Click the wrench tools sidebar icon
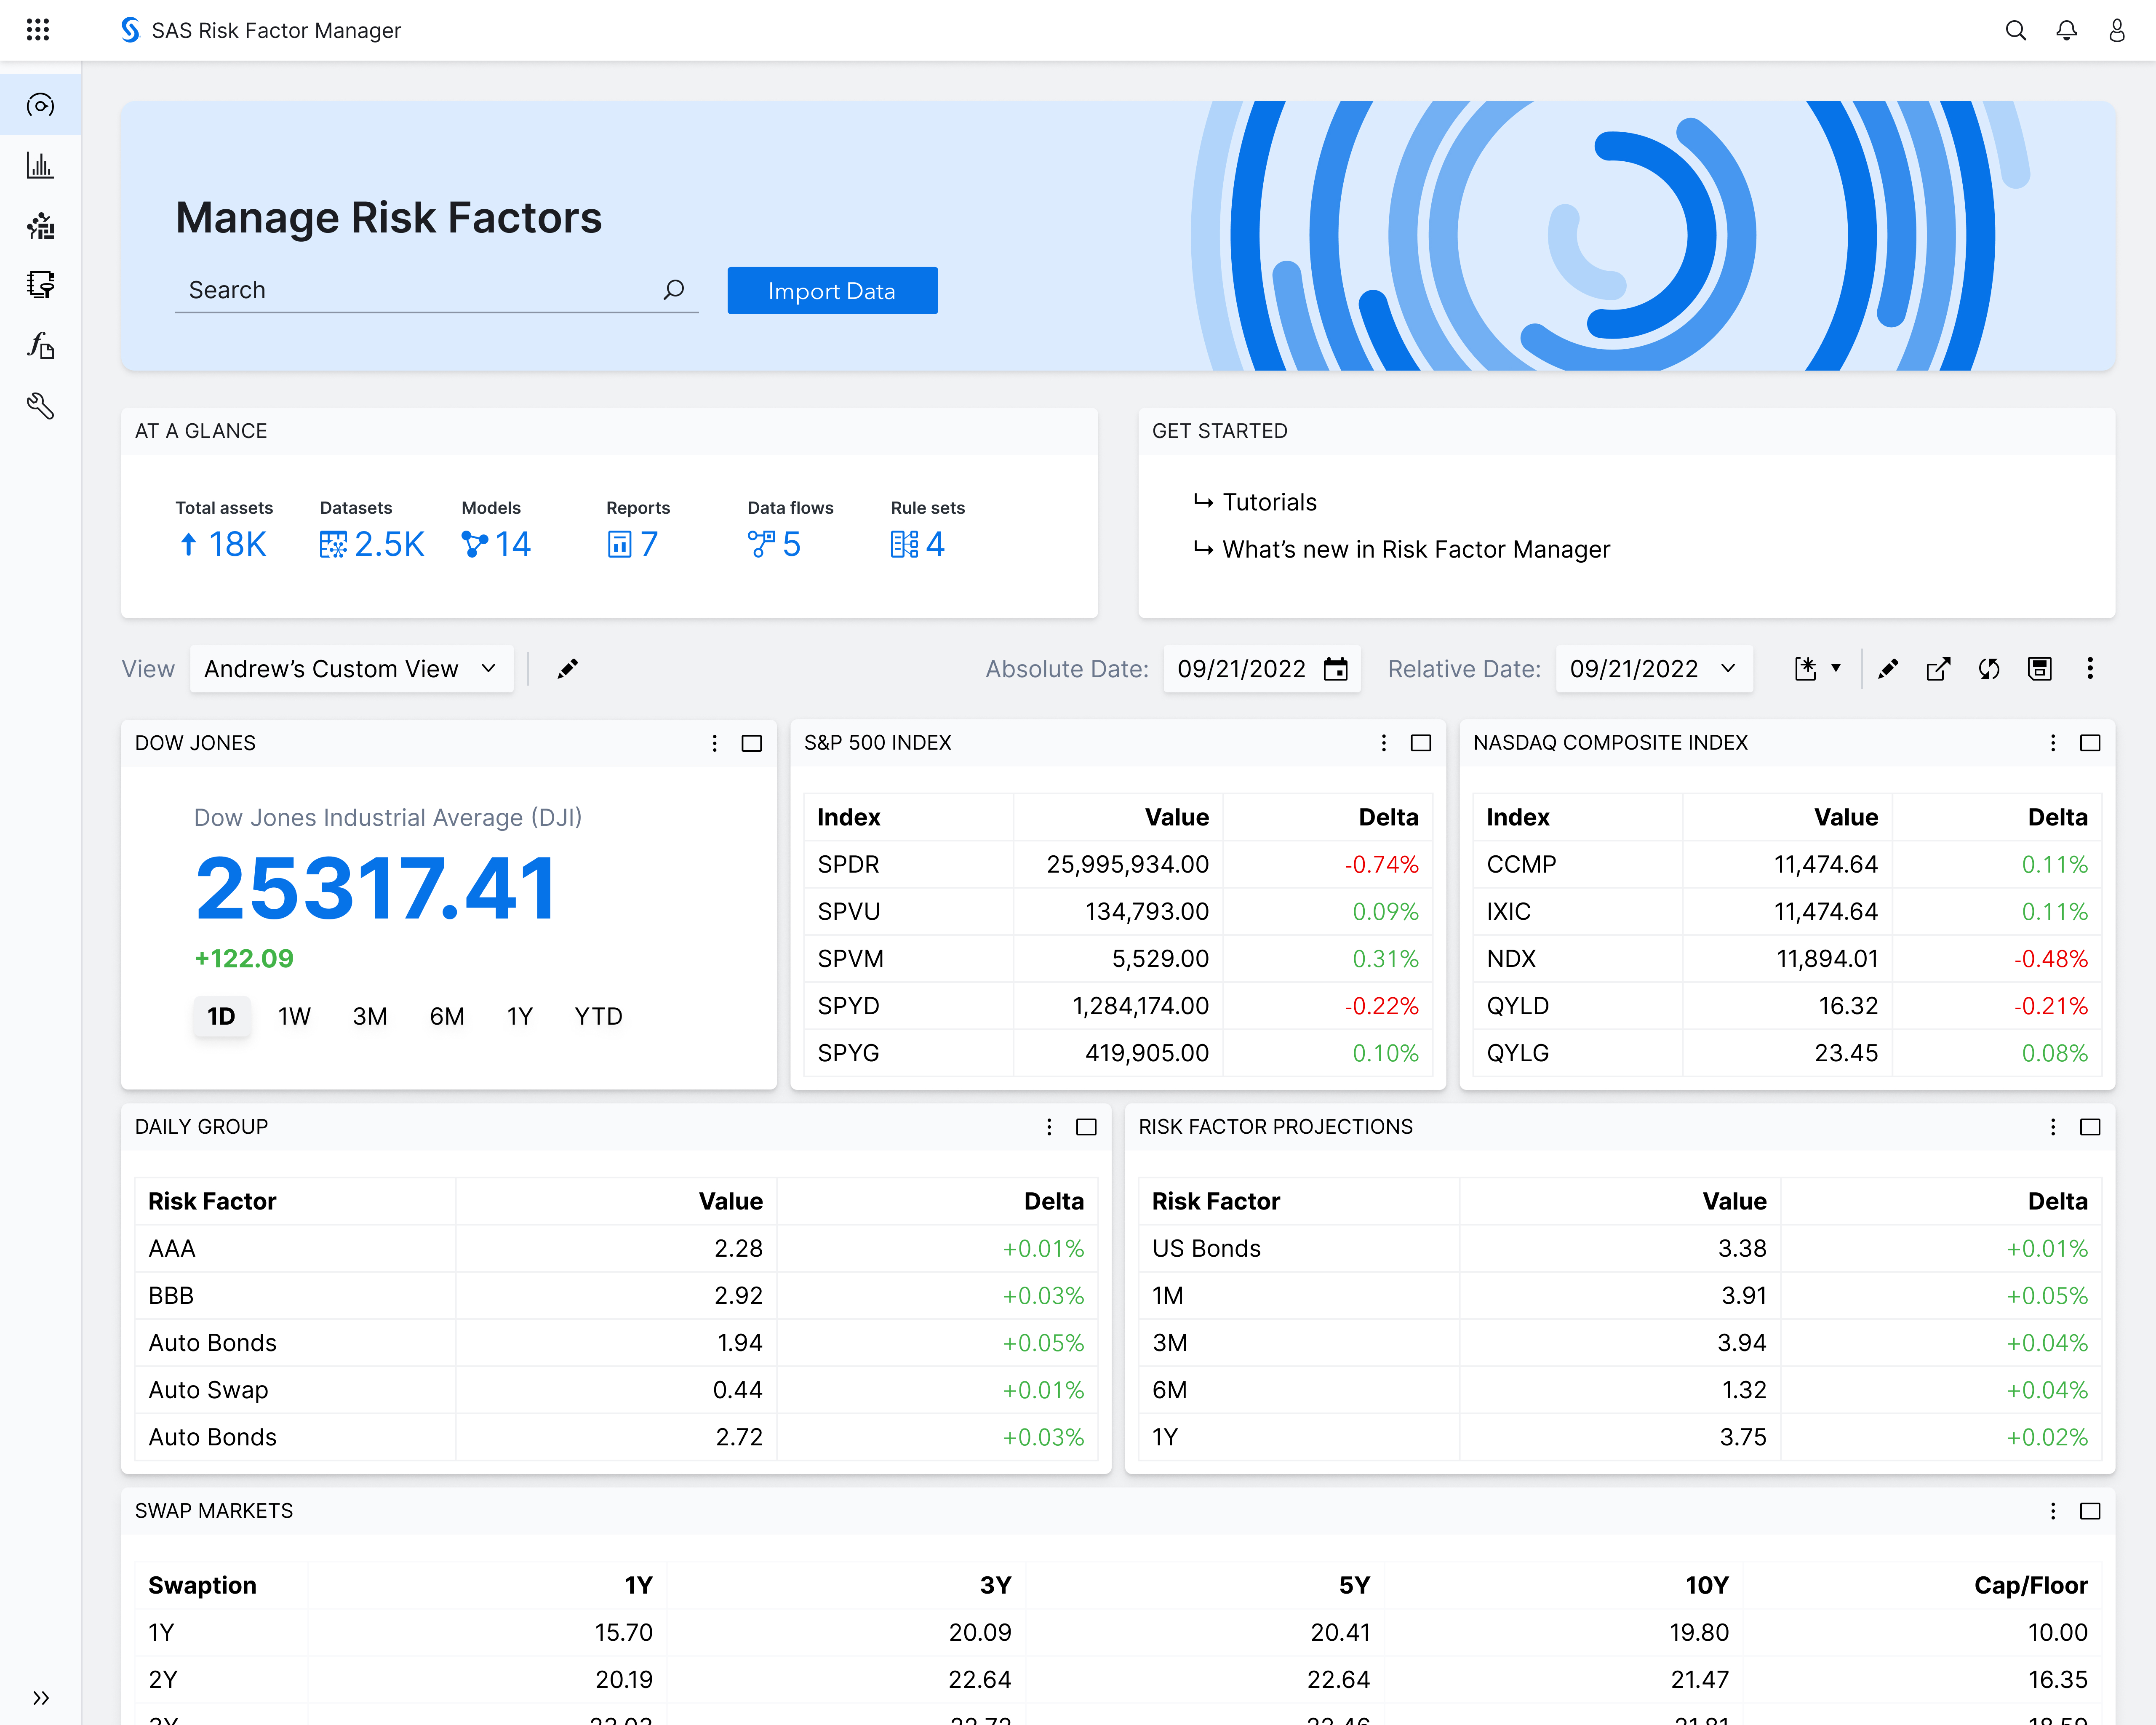 pyautogui.click(x=40, y=406)
